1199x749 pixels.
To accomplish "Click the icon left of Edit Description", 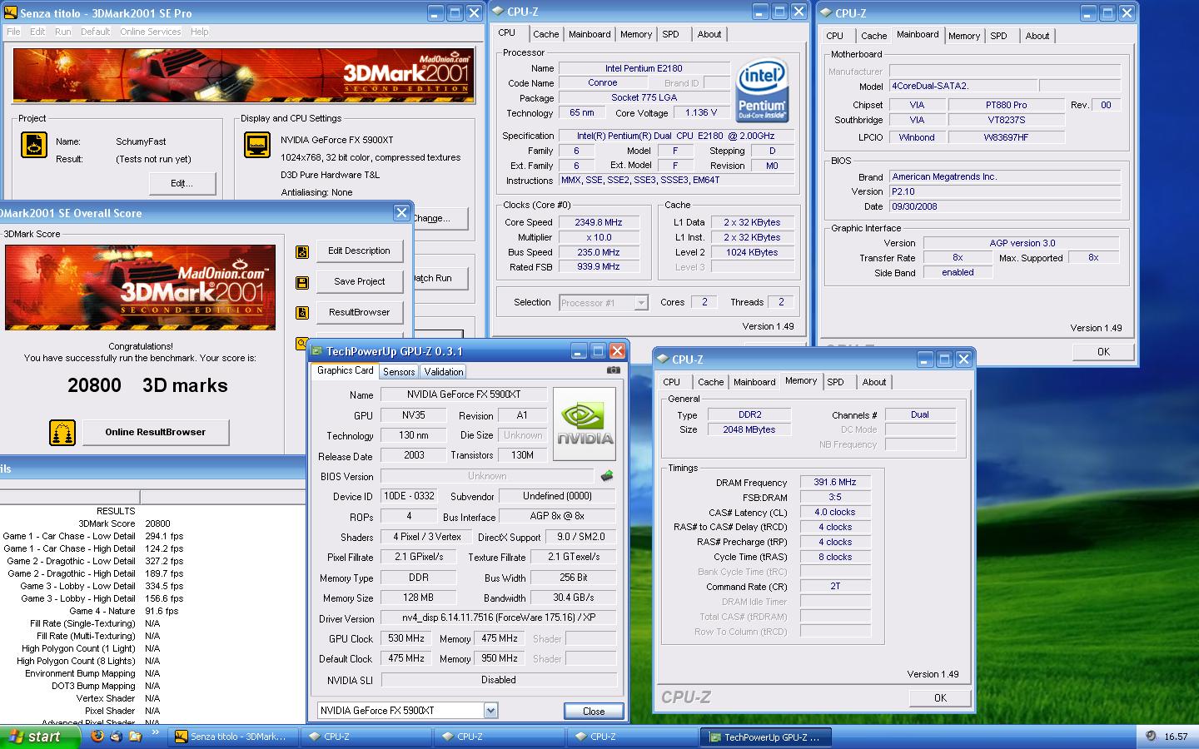I will coord(302,251).
